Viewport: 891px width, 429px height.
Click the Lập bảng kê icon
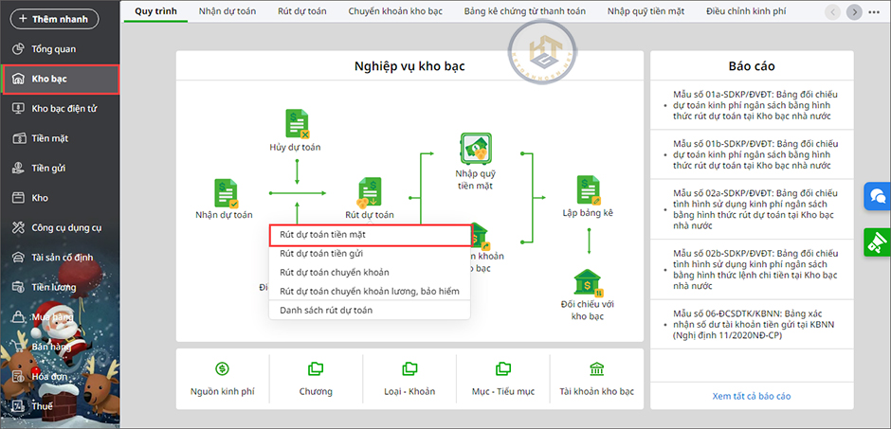coord(589,191)
